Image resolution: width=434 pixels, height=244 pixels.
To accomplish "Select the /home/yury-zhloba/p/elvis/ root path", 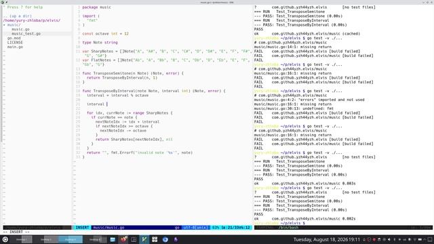I will coord(32,20).
